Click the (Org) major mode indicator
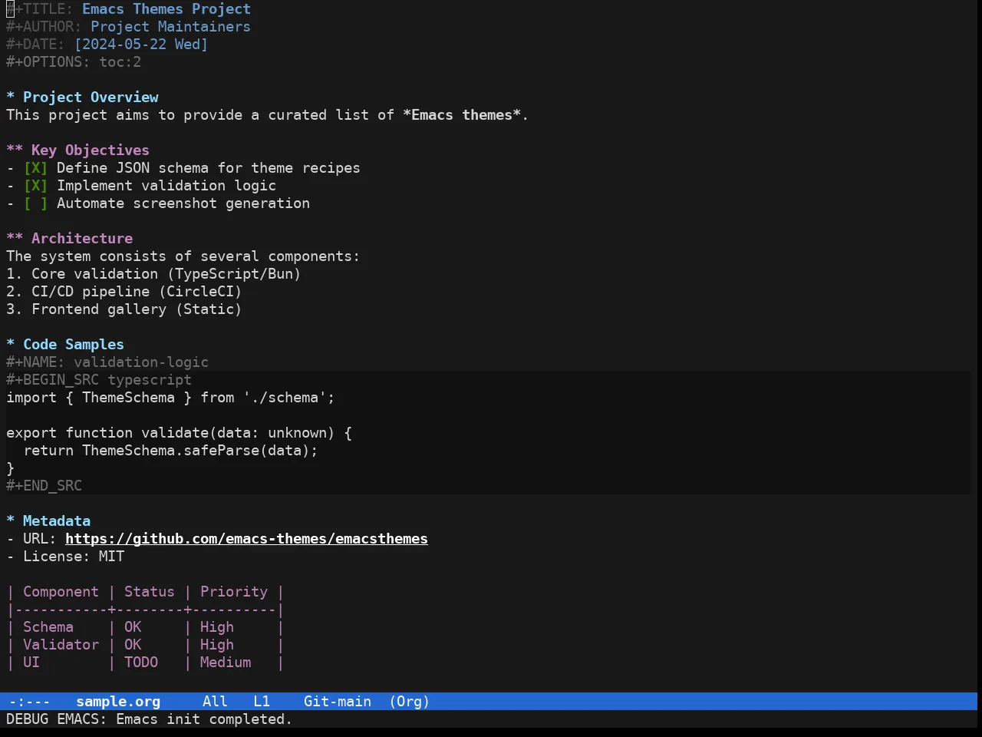 point(409,702)
